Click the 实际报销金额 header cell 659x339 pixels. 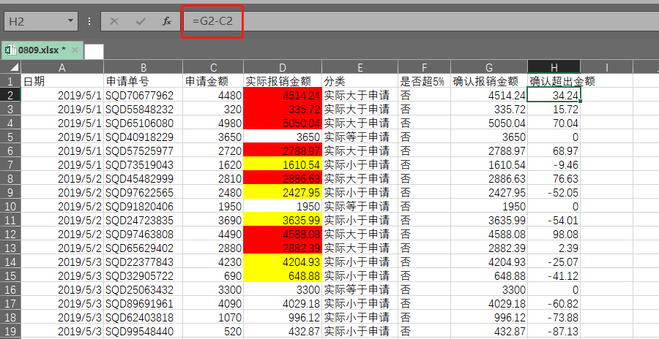(283, 81)
